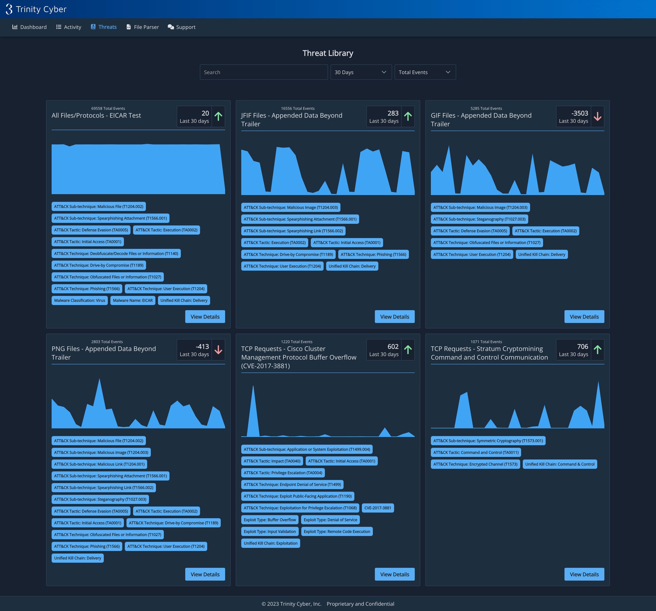
Task: Open the Activity nav tab
Action: [69, 27]
